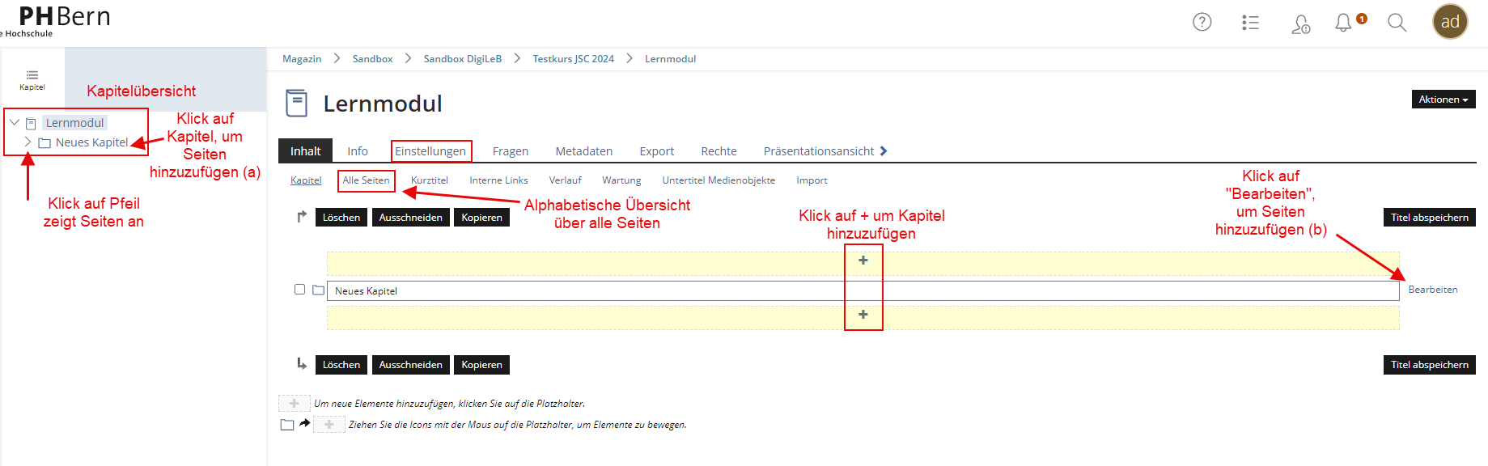Click the top Titel abspeichern button
1488x466 pixels.
(1429, 218)
